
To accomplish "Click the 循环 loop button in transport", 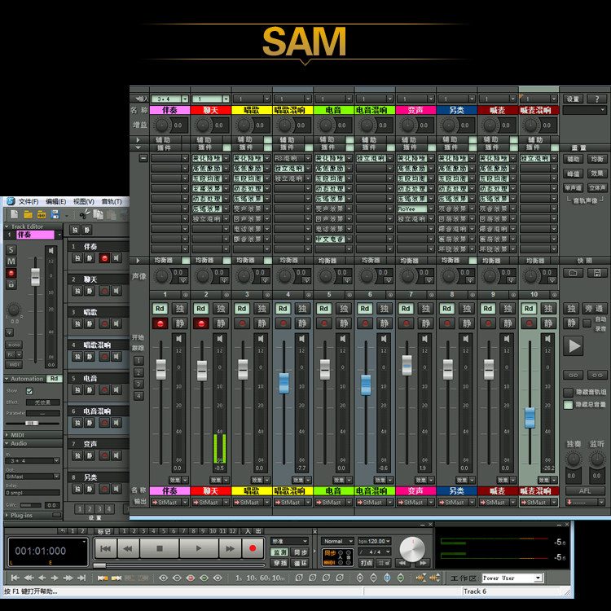I will click(300, 563).
